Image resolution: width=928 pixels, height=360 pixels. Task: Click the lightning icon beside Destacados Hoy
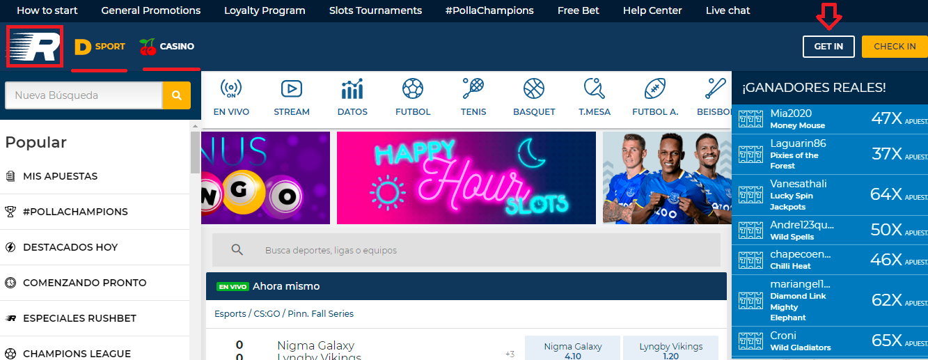tap(10, 247)
